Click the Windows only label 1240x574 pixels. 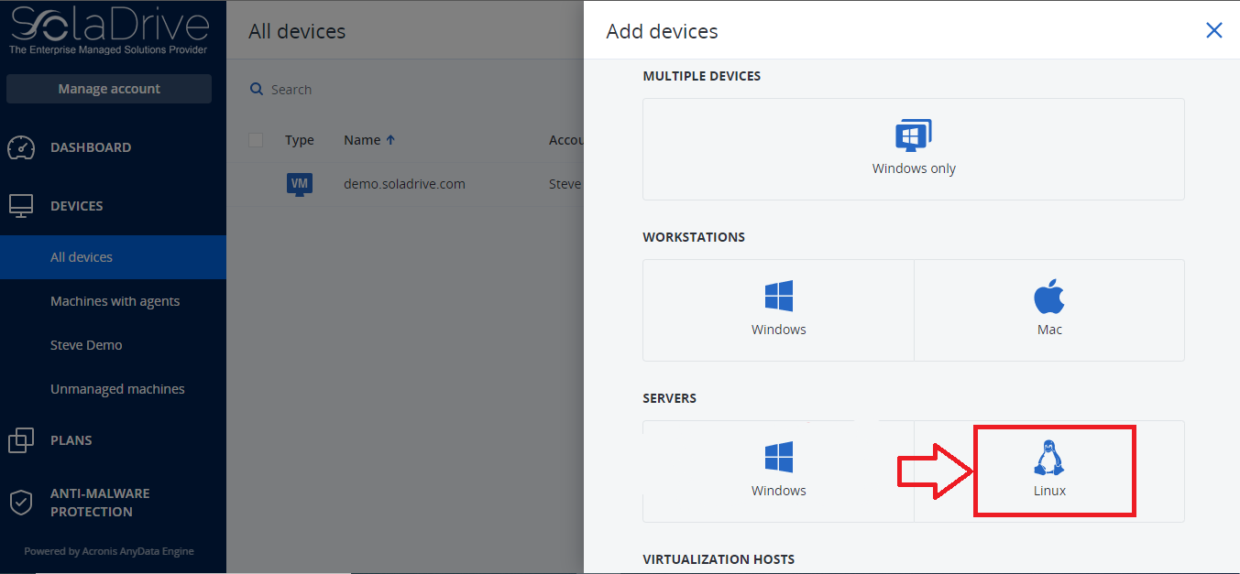pos(914,168)
